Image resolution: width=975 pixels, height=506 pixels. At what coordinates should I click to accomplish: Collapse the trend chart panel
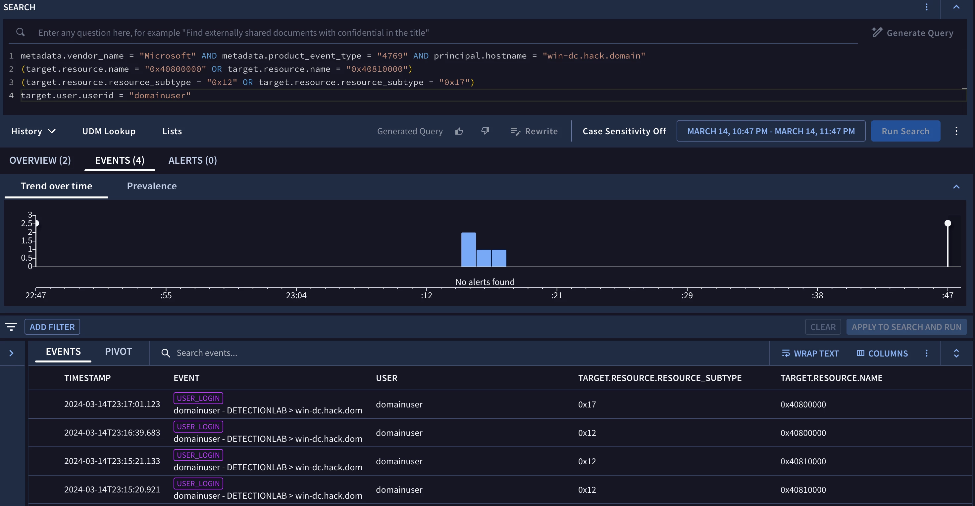(x=956, y=187)
